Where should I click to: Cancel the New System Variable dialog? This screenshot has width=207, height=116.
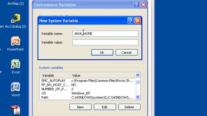pos(126,53)
